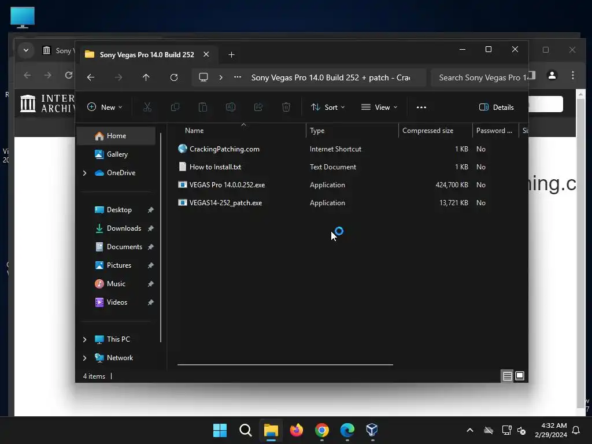Open VirtualBox from the taskbar
The image size is (592, 444).
click(372, 430)
